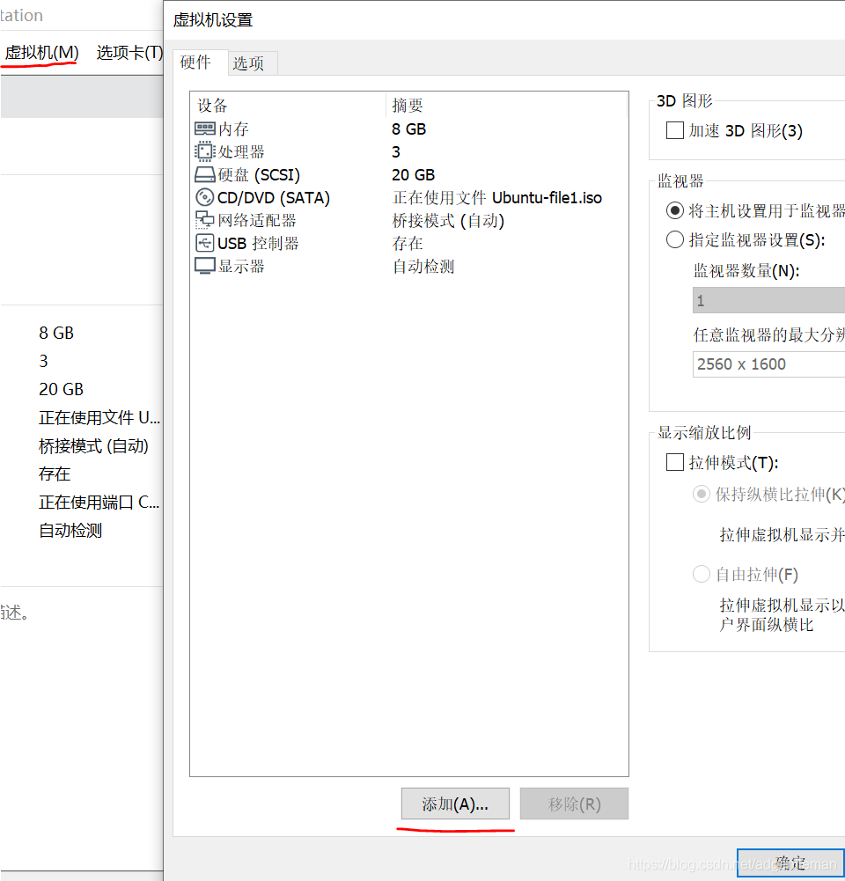Image resolution: width=845 pixels, height=881 pixels.
Task: Toggle the 拉伸模式(T) checkbox
Action: click(x=675, y=462)
